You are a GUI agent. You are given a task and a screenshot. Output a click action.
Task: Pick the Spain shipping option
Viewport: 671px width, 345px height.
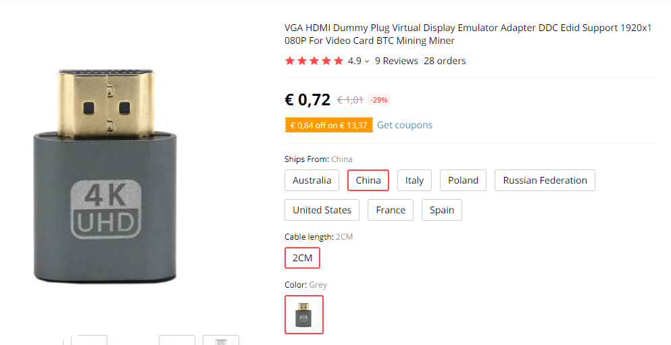(442, 210)
